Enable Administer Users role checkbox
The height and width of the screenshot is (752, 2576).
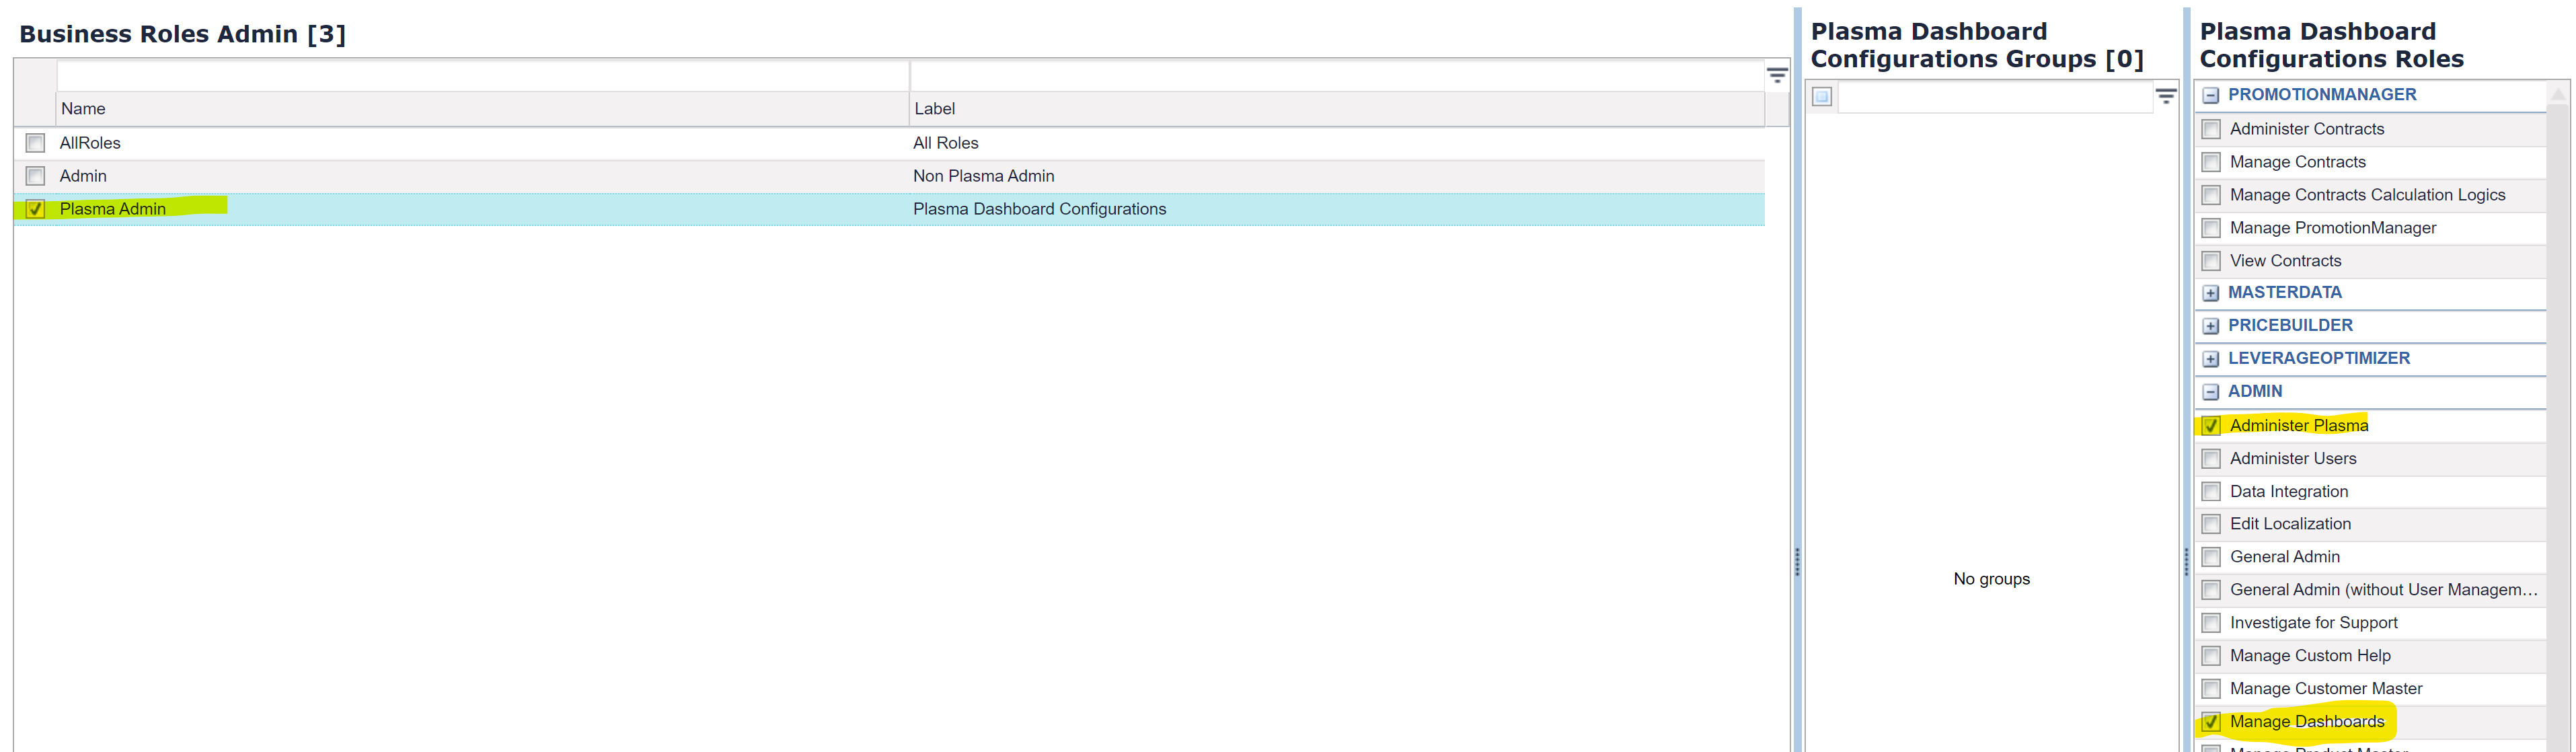coord(2211,459)
